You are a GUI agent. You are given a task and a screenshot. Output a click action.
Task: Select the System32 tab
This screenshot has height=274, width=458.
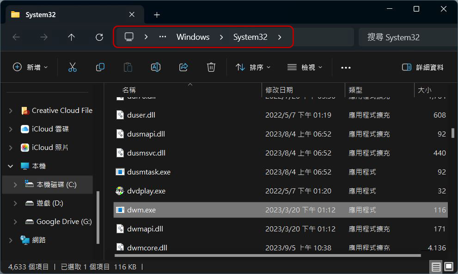(74, 15)
